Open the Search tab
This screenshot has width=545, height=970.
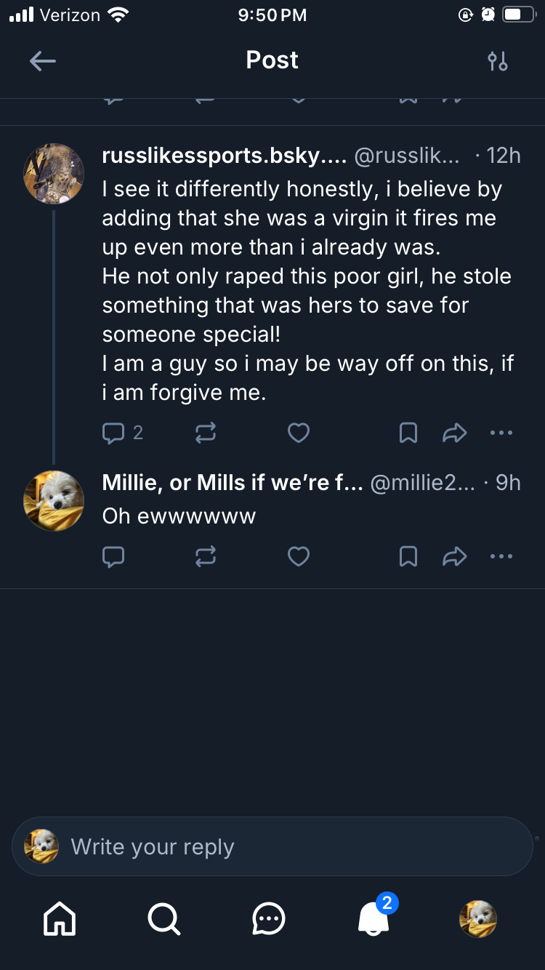coord(164,919)
